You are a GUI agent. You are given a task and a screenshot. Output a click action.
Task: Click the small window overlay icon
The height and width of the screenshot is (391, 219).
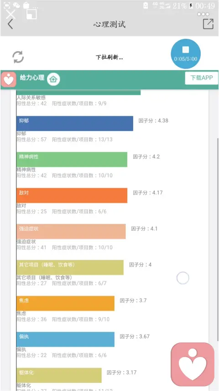point(31,14)
